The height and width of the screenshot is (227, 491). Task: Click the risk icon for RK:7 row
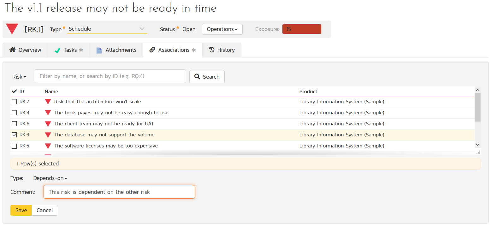pyautogui.click(x=48, y=102)
